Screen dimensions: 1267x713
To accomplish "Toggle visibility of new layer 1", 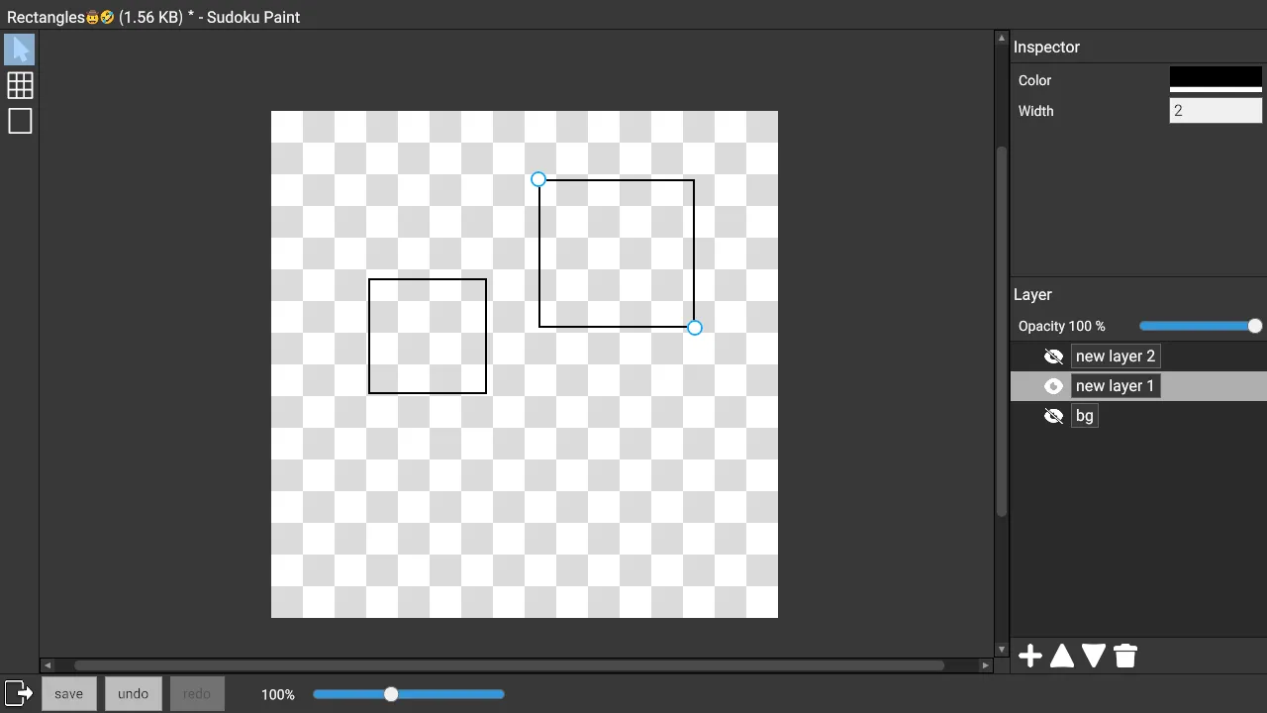I will tap(1053, 386).
